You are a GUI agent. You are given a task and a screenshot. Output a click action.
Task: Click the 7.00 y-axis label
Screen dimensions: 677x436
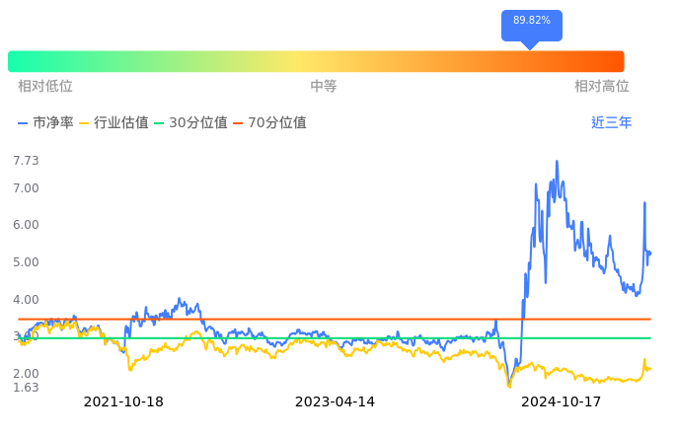click(x=26, y=188)
